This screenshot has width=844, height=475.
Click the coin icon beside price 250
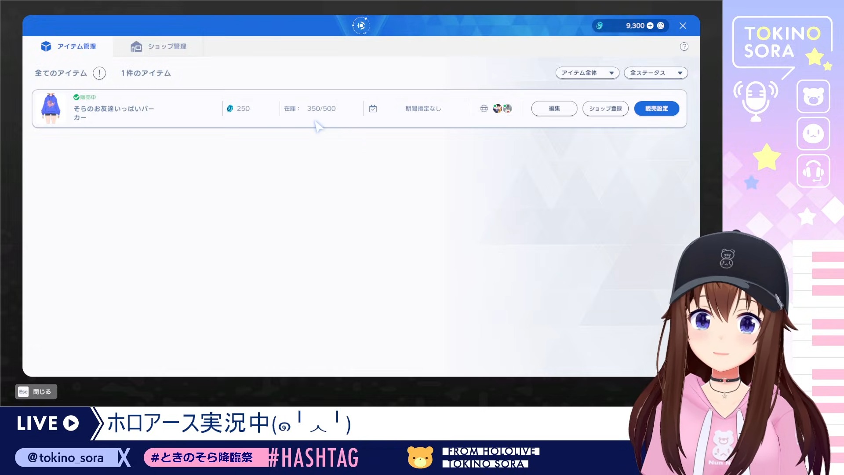[230, 109]
